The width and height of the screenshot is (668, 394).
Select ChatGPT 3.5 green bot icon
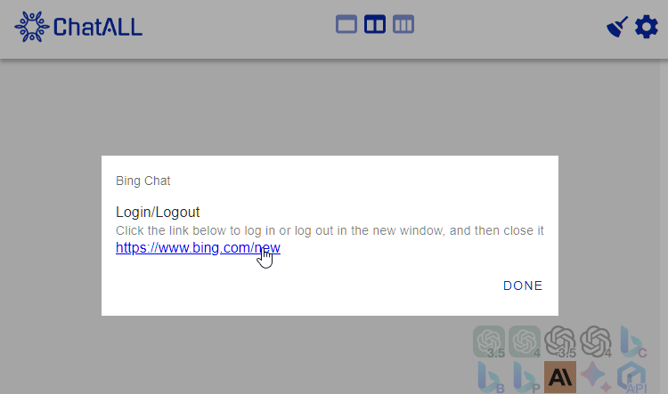[489, 342]
